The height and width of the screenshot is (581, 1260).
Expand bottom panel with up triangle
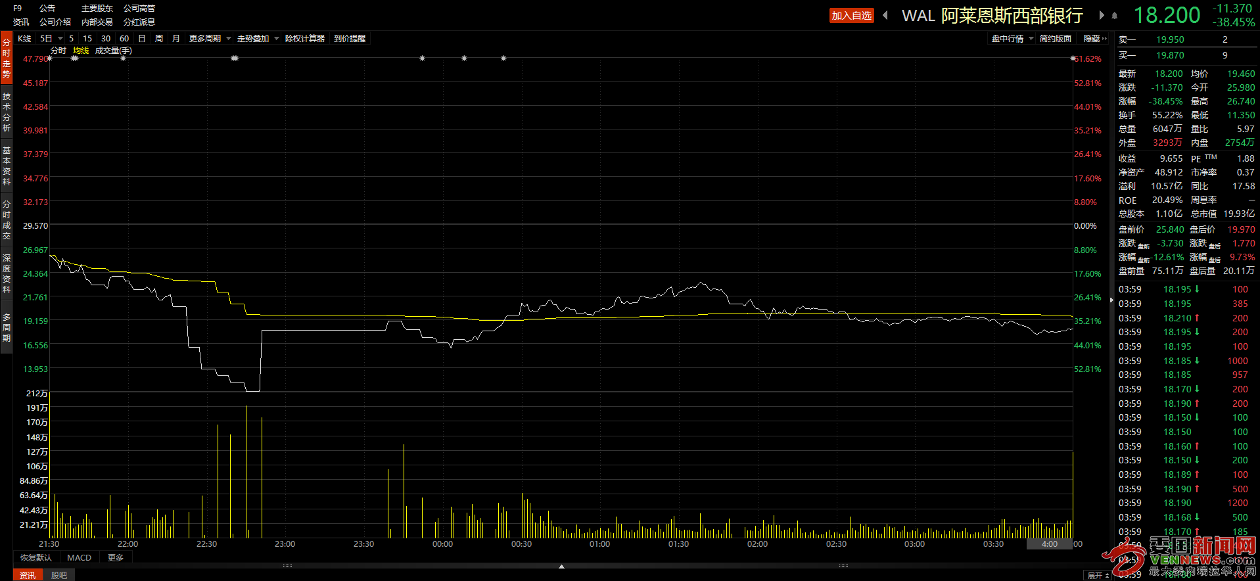click(561, 567)
